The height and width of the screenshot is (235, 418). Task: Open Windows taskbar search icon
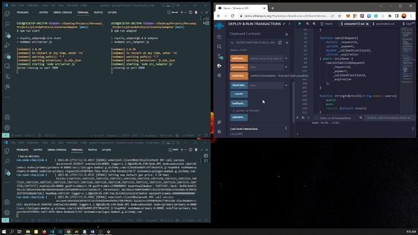click(12, 232)
